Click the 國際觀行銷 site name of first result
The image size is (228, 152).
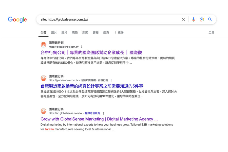56,43
